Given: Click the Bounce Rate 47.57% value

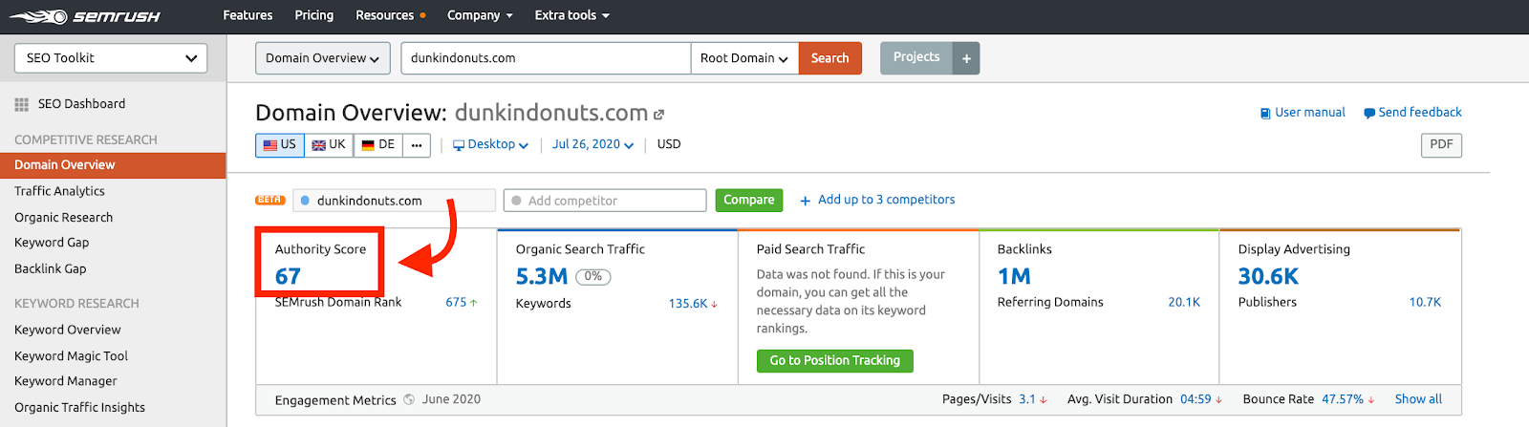Looking at the screenshot, I should 1343,399.
